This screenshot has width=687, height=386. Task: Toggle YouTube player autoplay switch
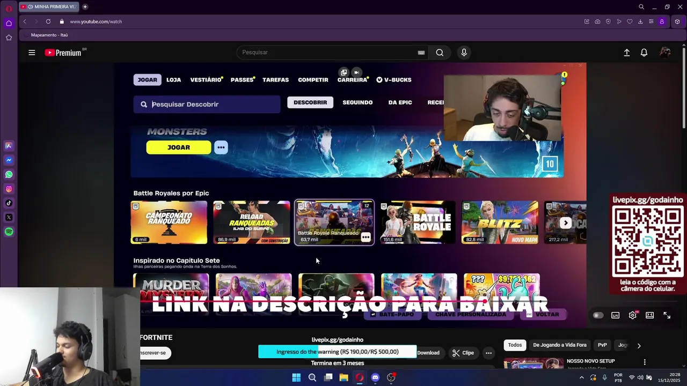597,315
